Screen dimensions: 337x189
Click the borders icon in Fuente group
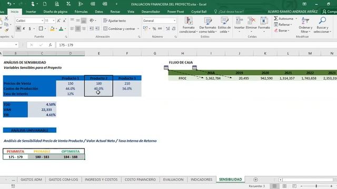coord(41,28)
